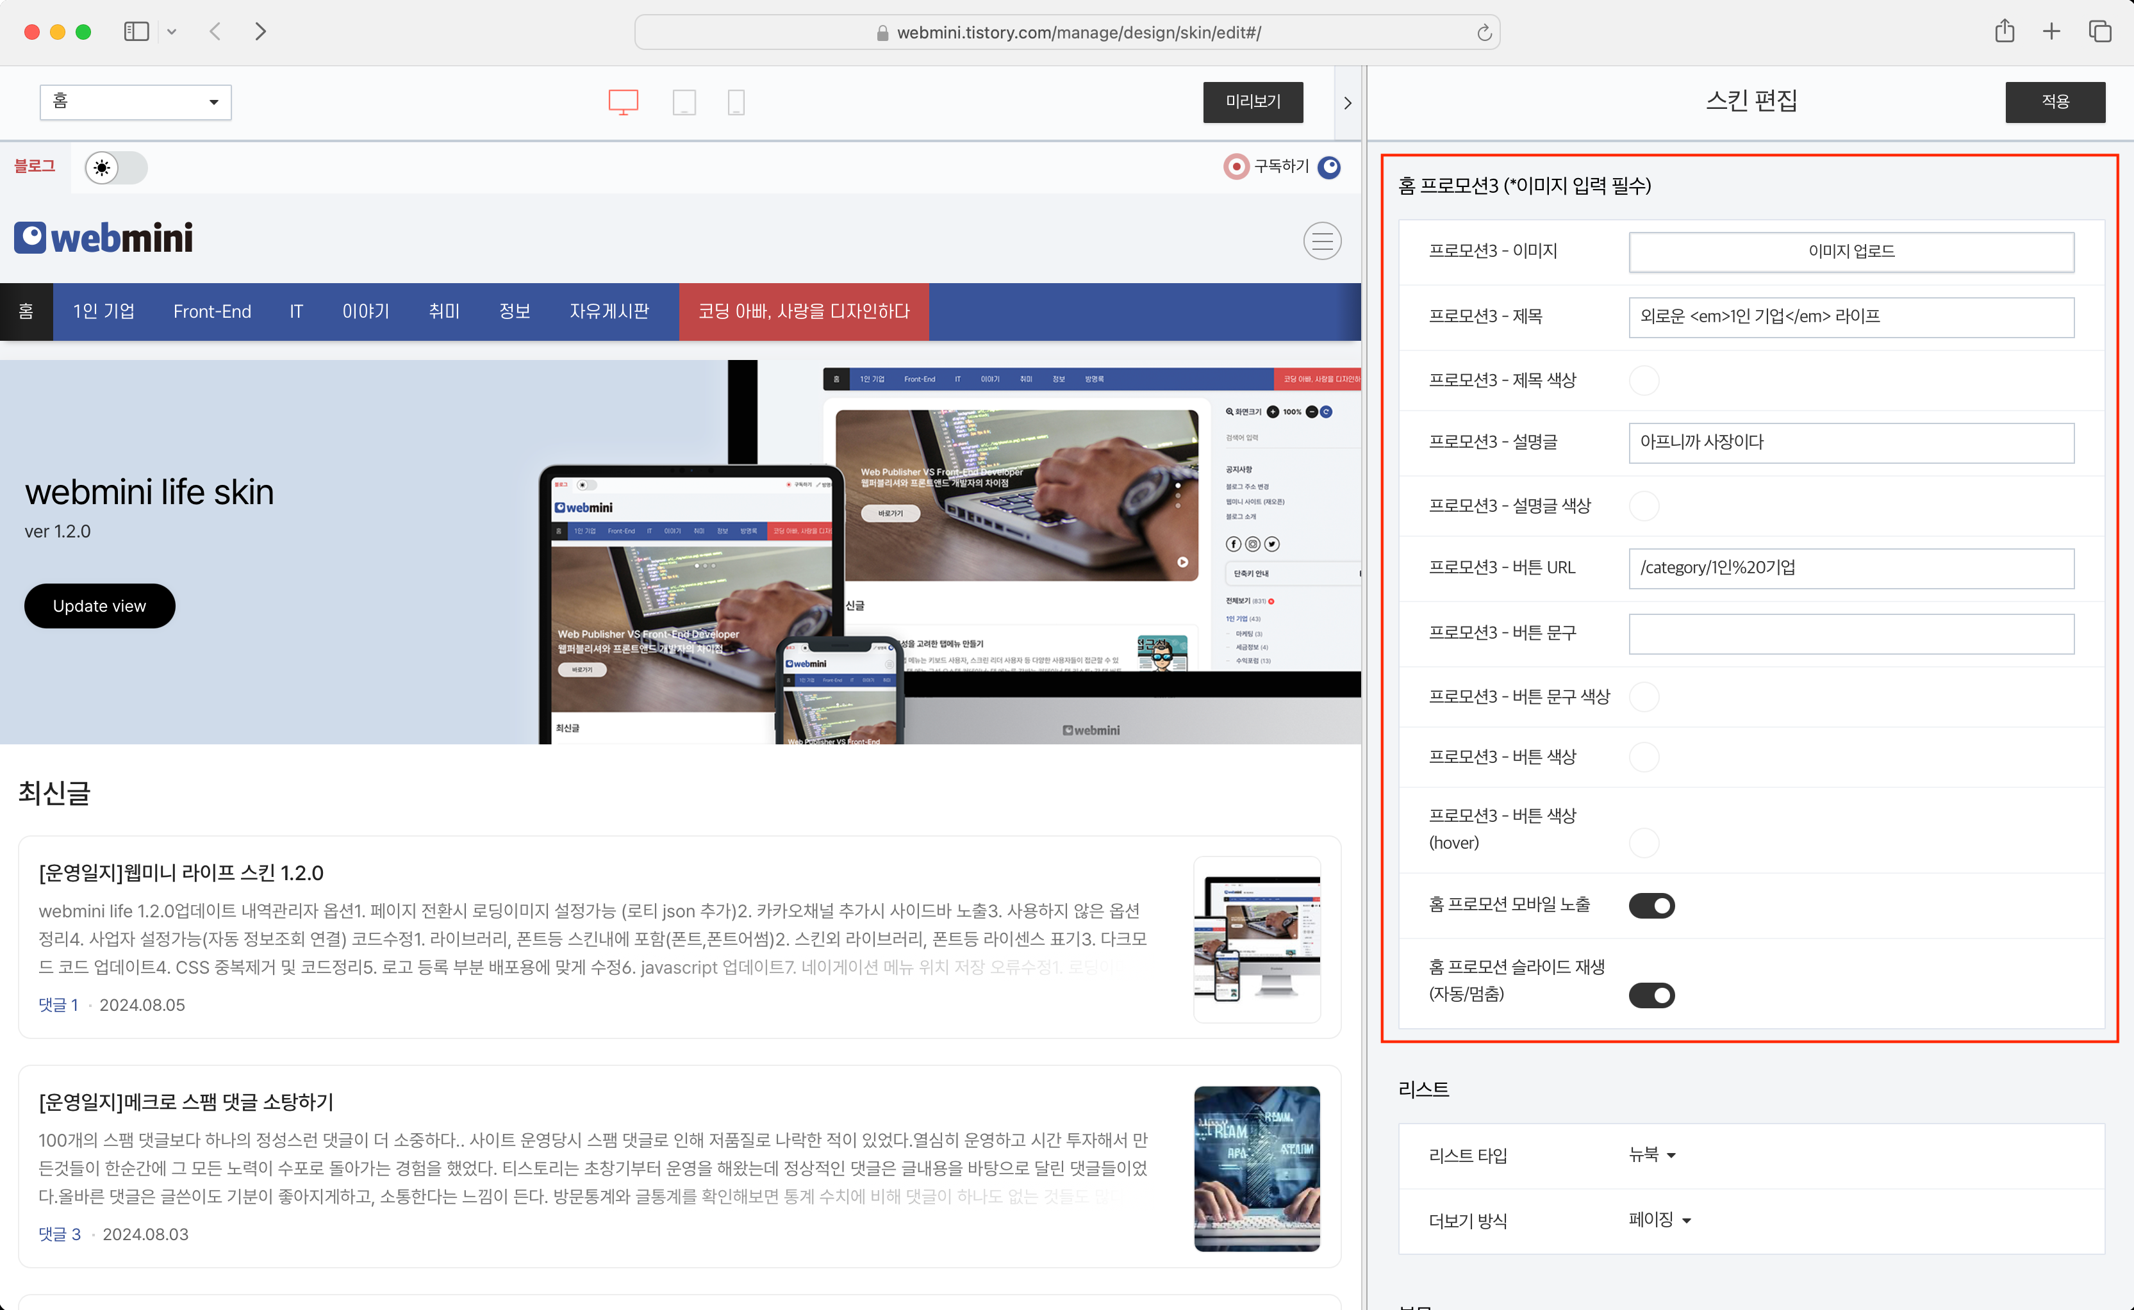Disable 홈 프로모션 모바일 노출 switch
The image size is (2134, 1310).
pyautogui.click(x=1651, y=905)
